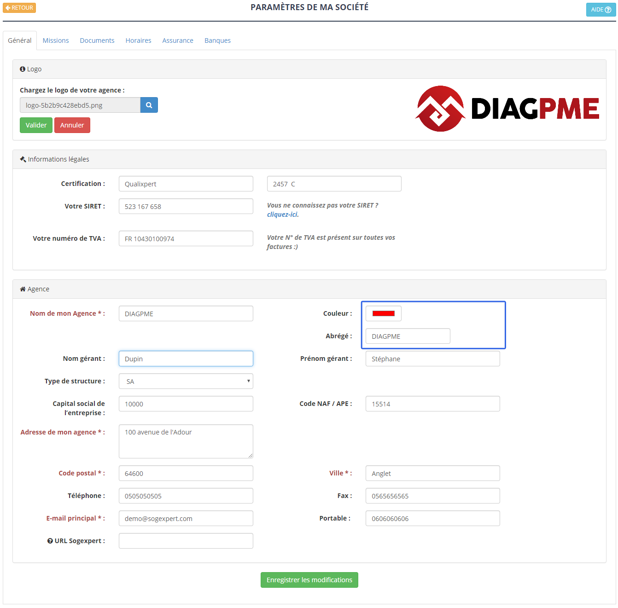Click the Adresse de mon agence textarea
The width and height of the screenshot is (618, 608).
(186, 441)
